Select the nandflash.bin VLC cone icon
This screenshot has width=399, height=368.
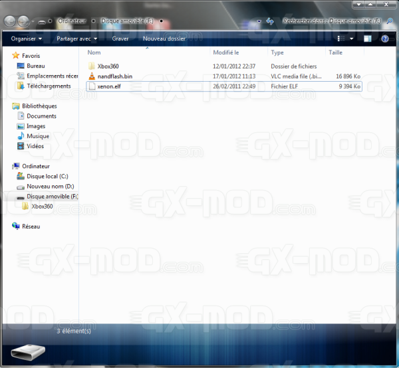tap(92, 76)
